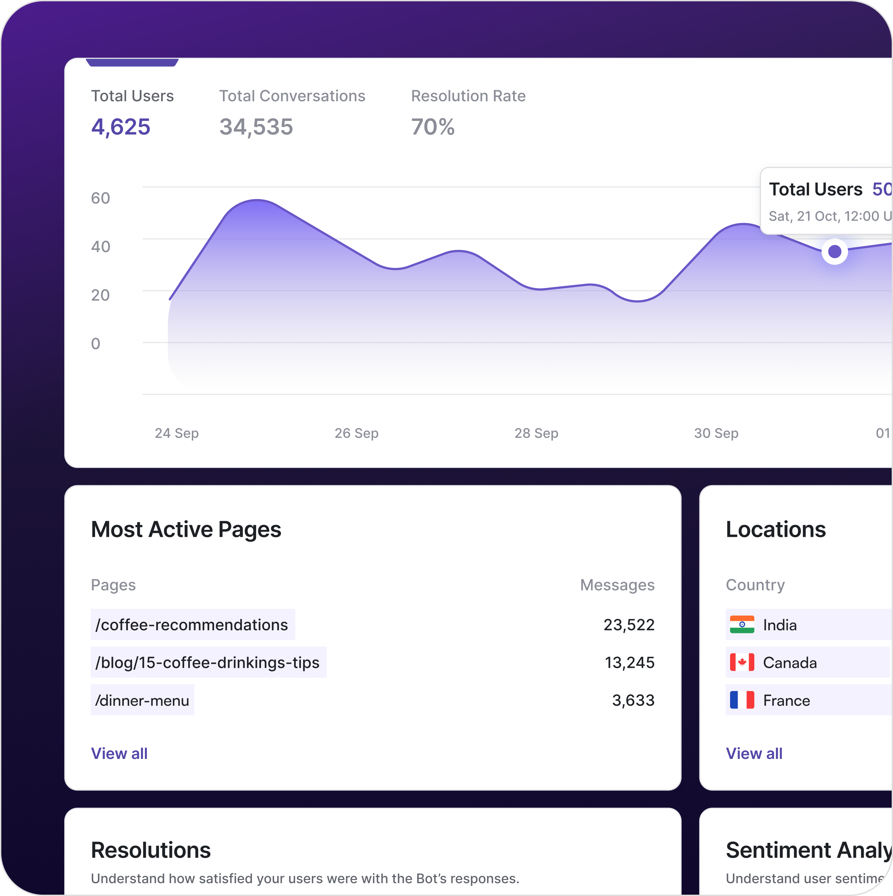This screenshot has width=893, height=896.
Task: Click the France flag icon
Action: pyautogui.click(x=742, y=700)
